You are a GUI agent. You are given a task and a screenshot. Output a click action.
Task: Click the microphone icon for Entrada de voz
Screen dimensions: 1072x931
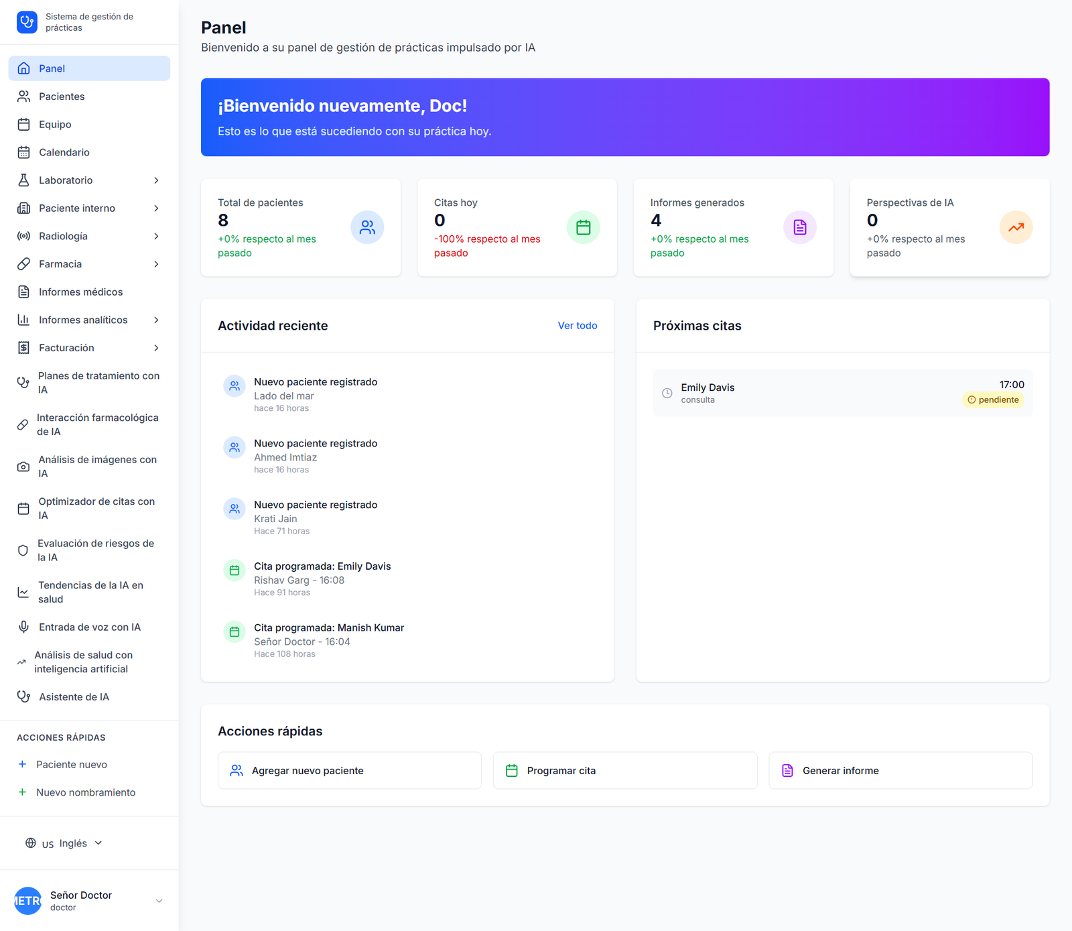pos(23,627)
